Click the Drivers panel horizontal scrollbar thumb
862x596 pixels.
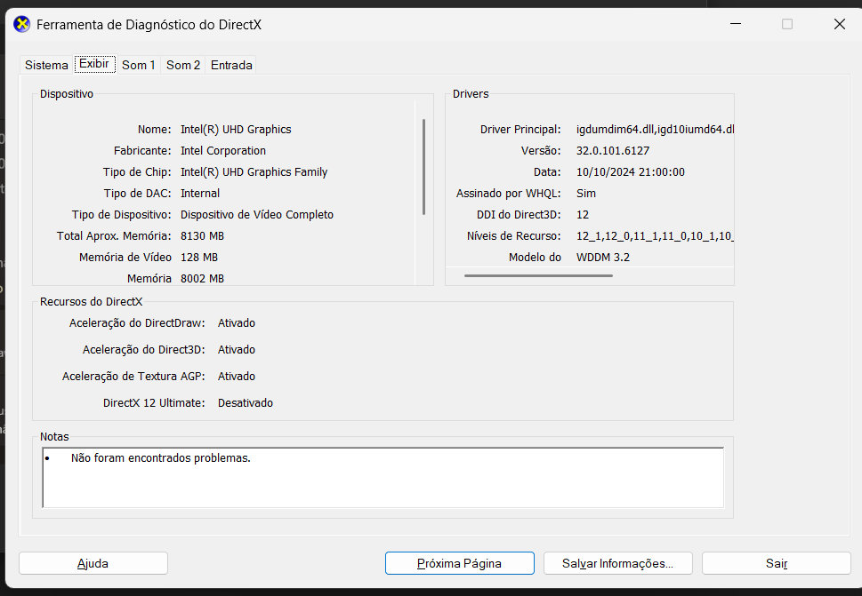(x=538, y=275)
